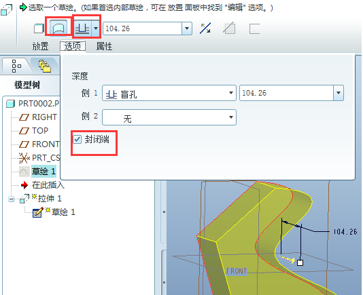Click the red insert-here arrow icon

point(24,185)
